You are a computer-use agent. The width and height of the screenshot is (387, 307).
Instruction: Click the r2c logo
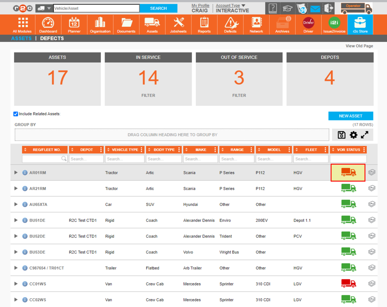pyautogui.click(x=23, y=8)
